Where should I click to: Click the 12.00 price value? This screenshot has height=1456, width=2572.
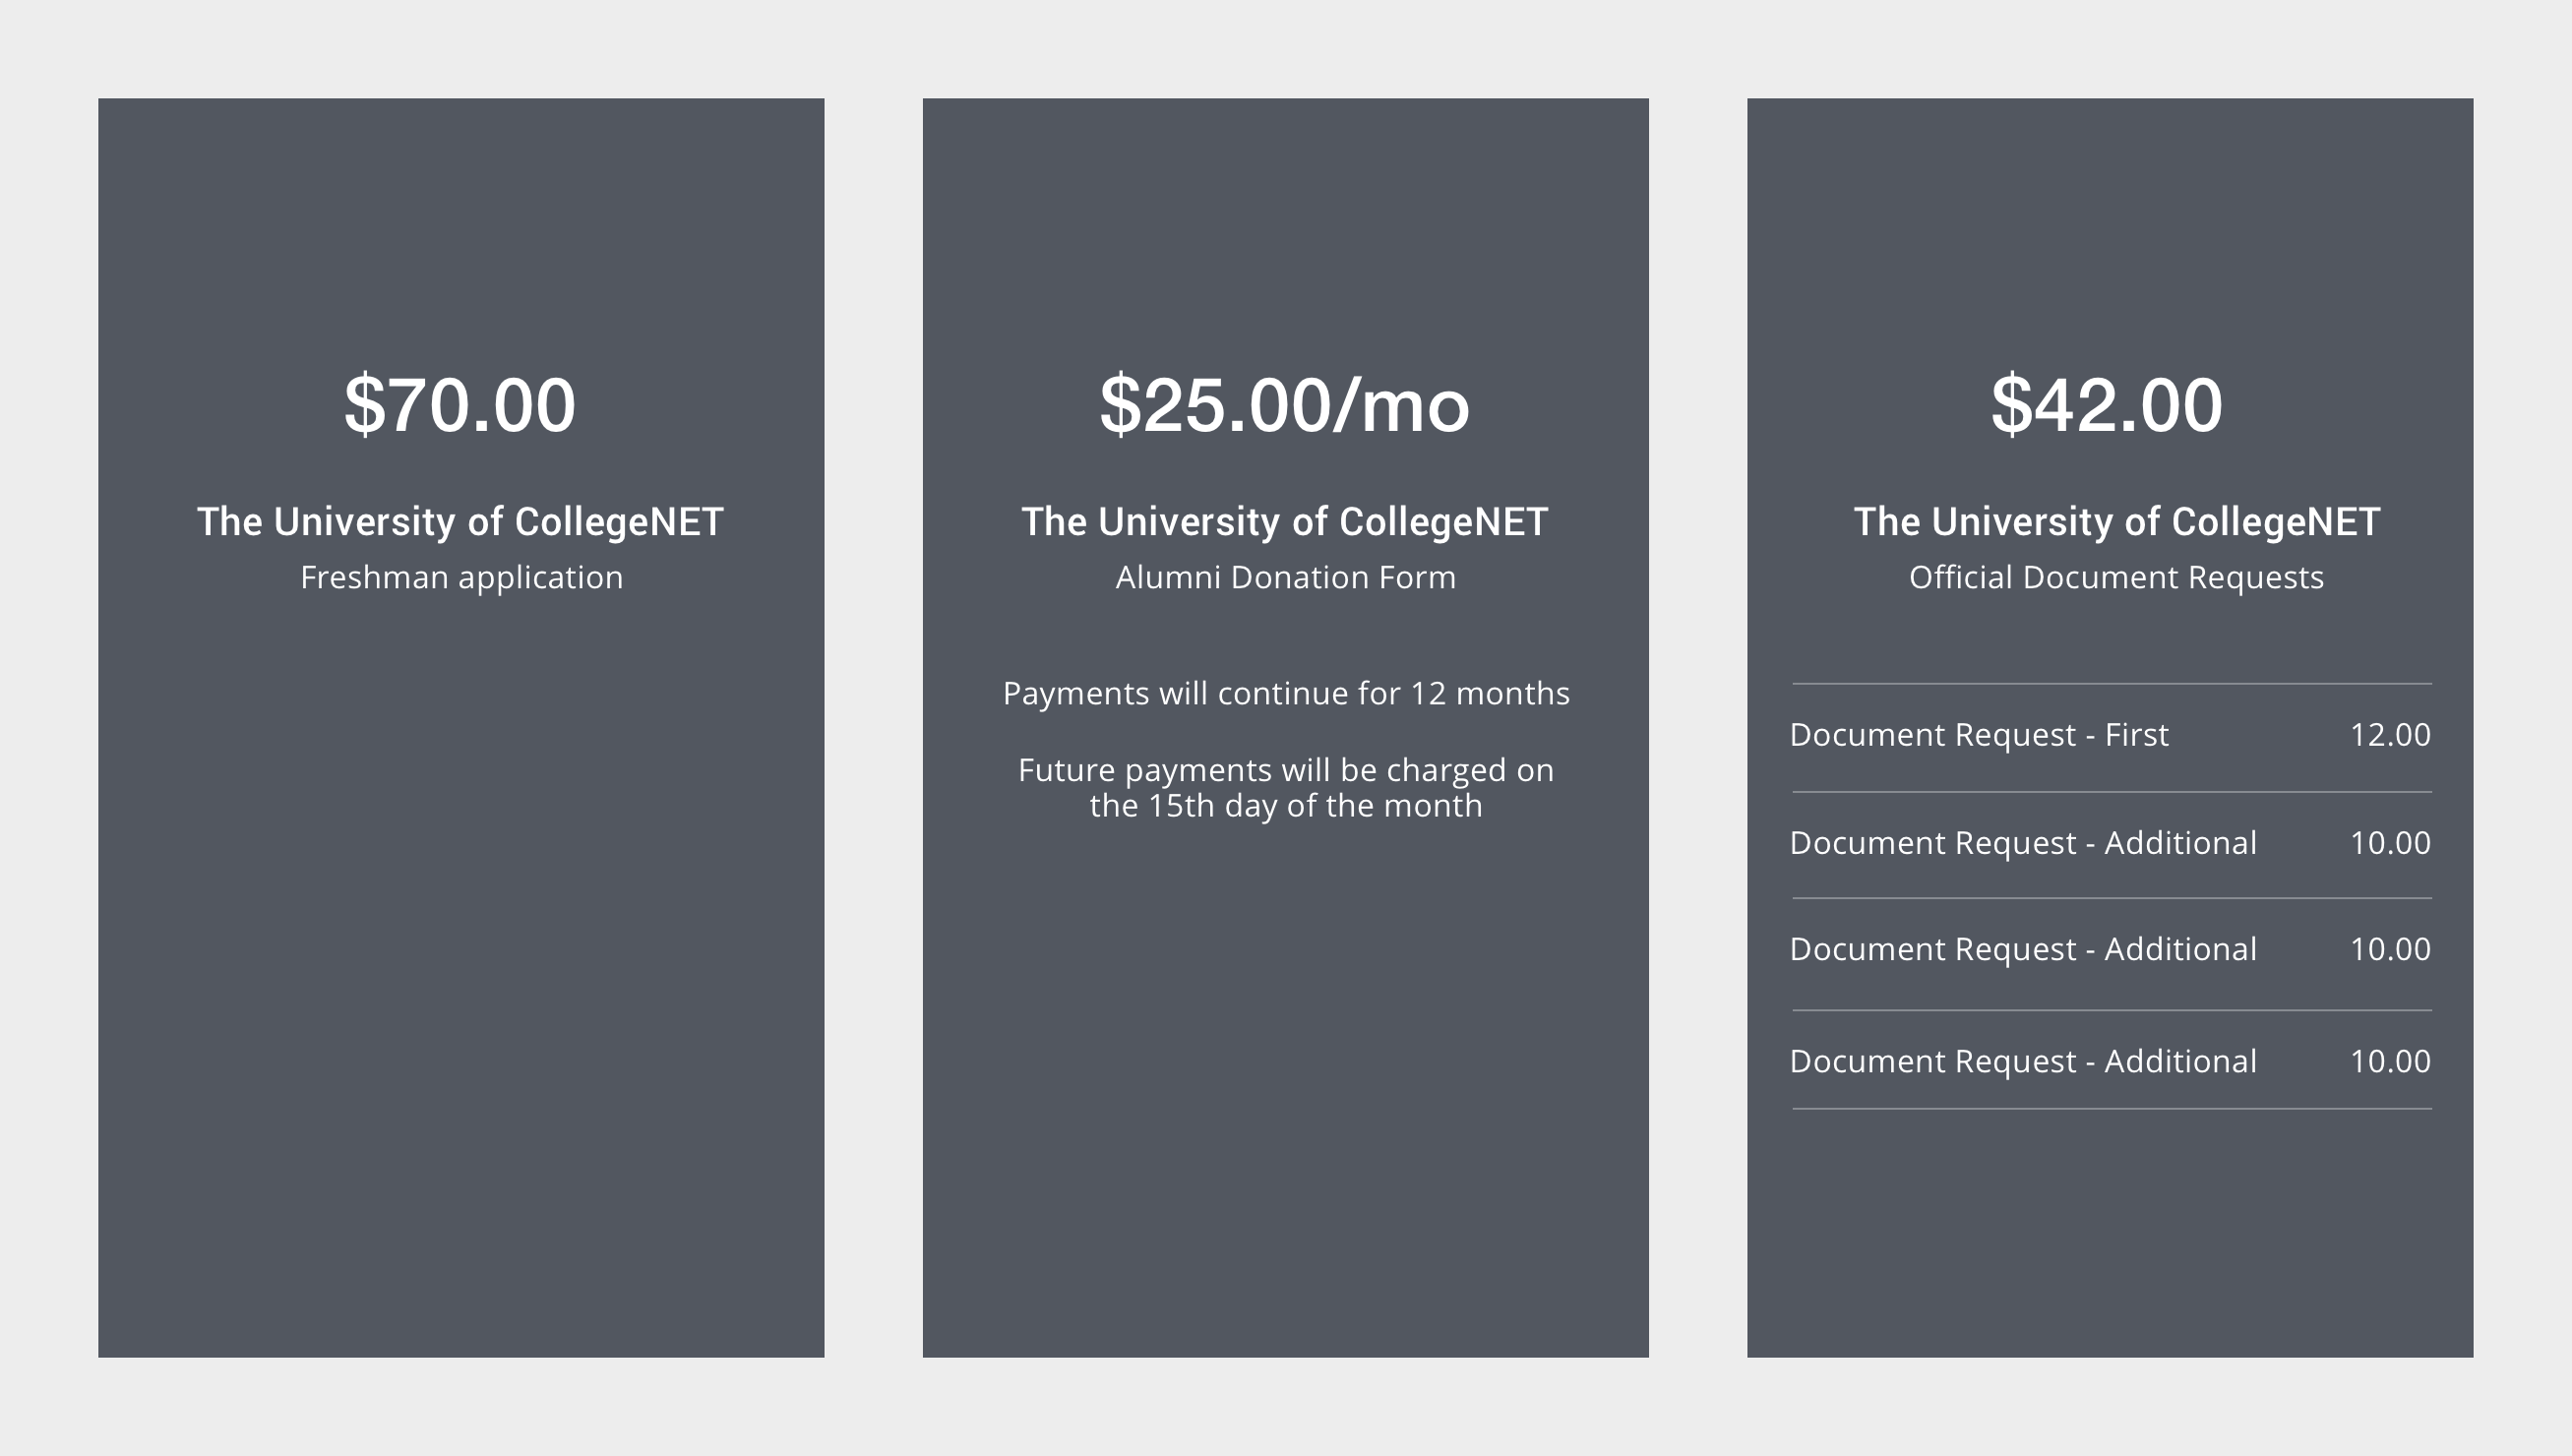pyautogui.click(x=2390, y=735)
